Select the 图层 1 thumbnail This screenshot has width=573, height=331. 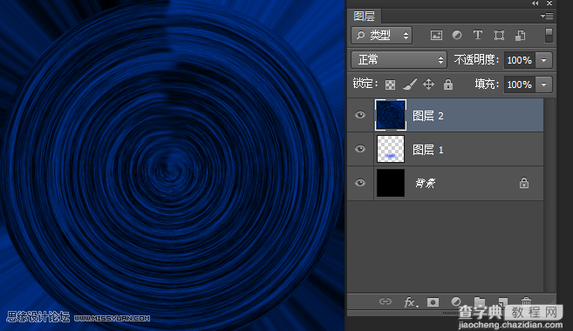(391, 149)
